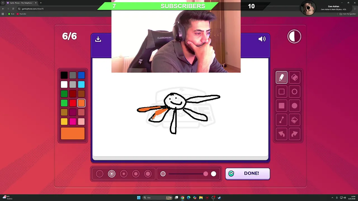Pick the yellow color swatch
This screenshot has height=201, width=358.
tap(64, 121)
